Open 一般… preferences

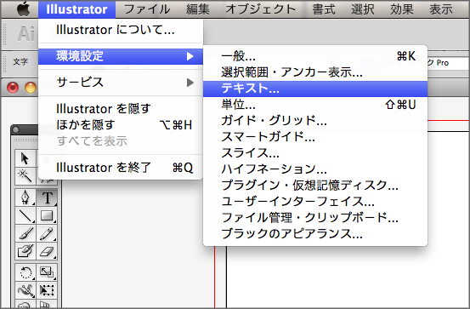click(x=315, y=56)
